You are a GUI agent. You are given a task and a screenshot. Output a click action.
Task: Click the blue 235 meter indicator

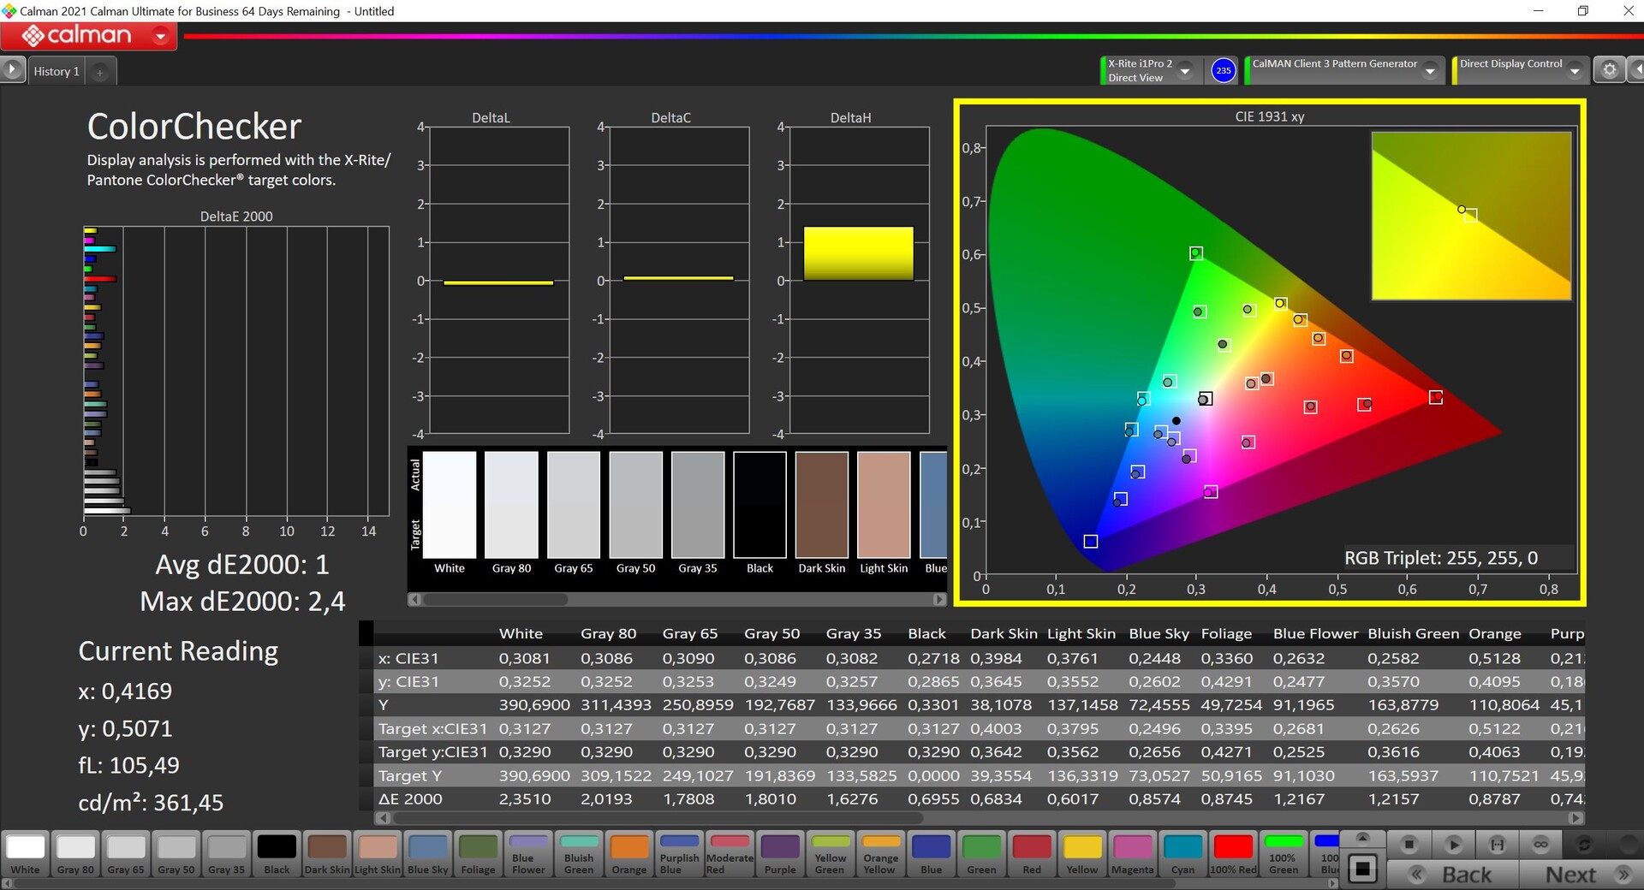click(1224, 70)
